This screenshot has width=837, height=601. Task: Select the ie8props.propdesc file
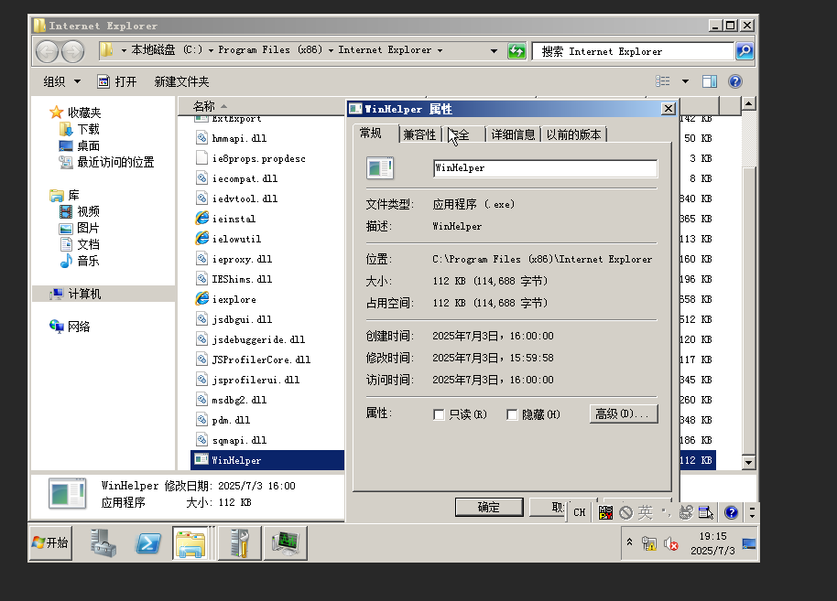click(x=251, y=158)
